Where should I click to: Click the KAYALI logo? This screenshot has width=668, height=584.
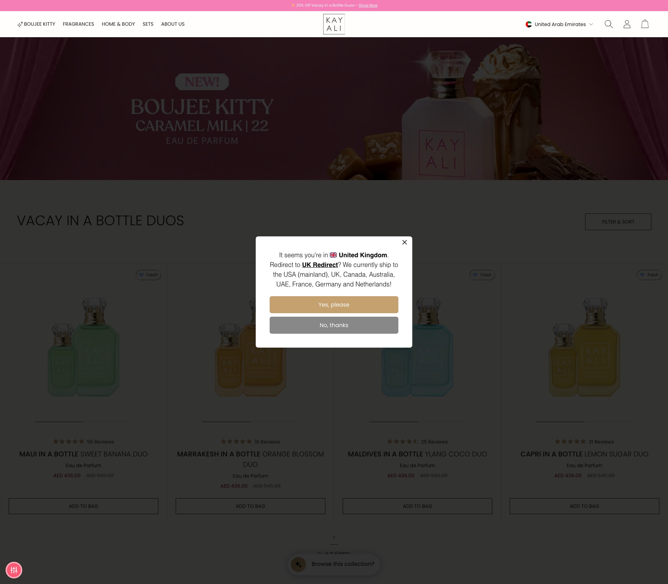[334, 24]
